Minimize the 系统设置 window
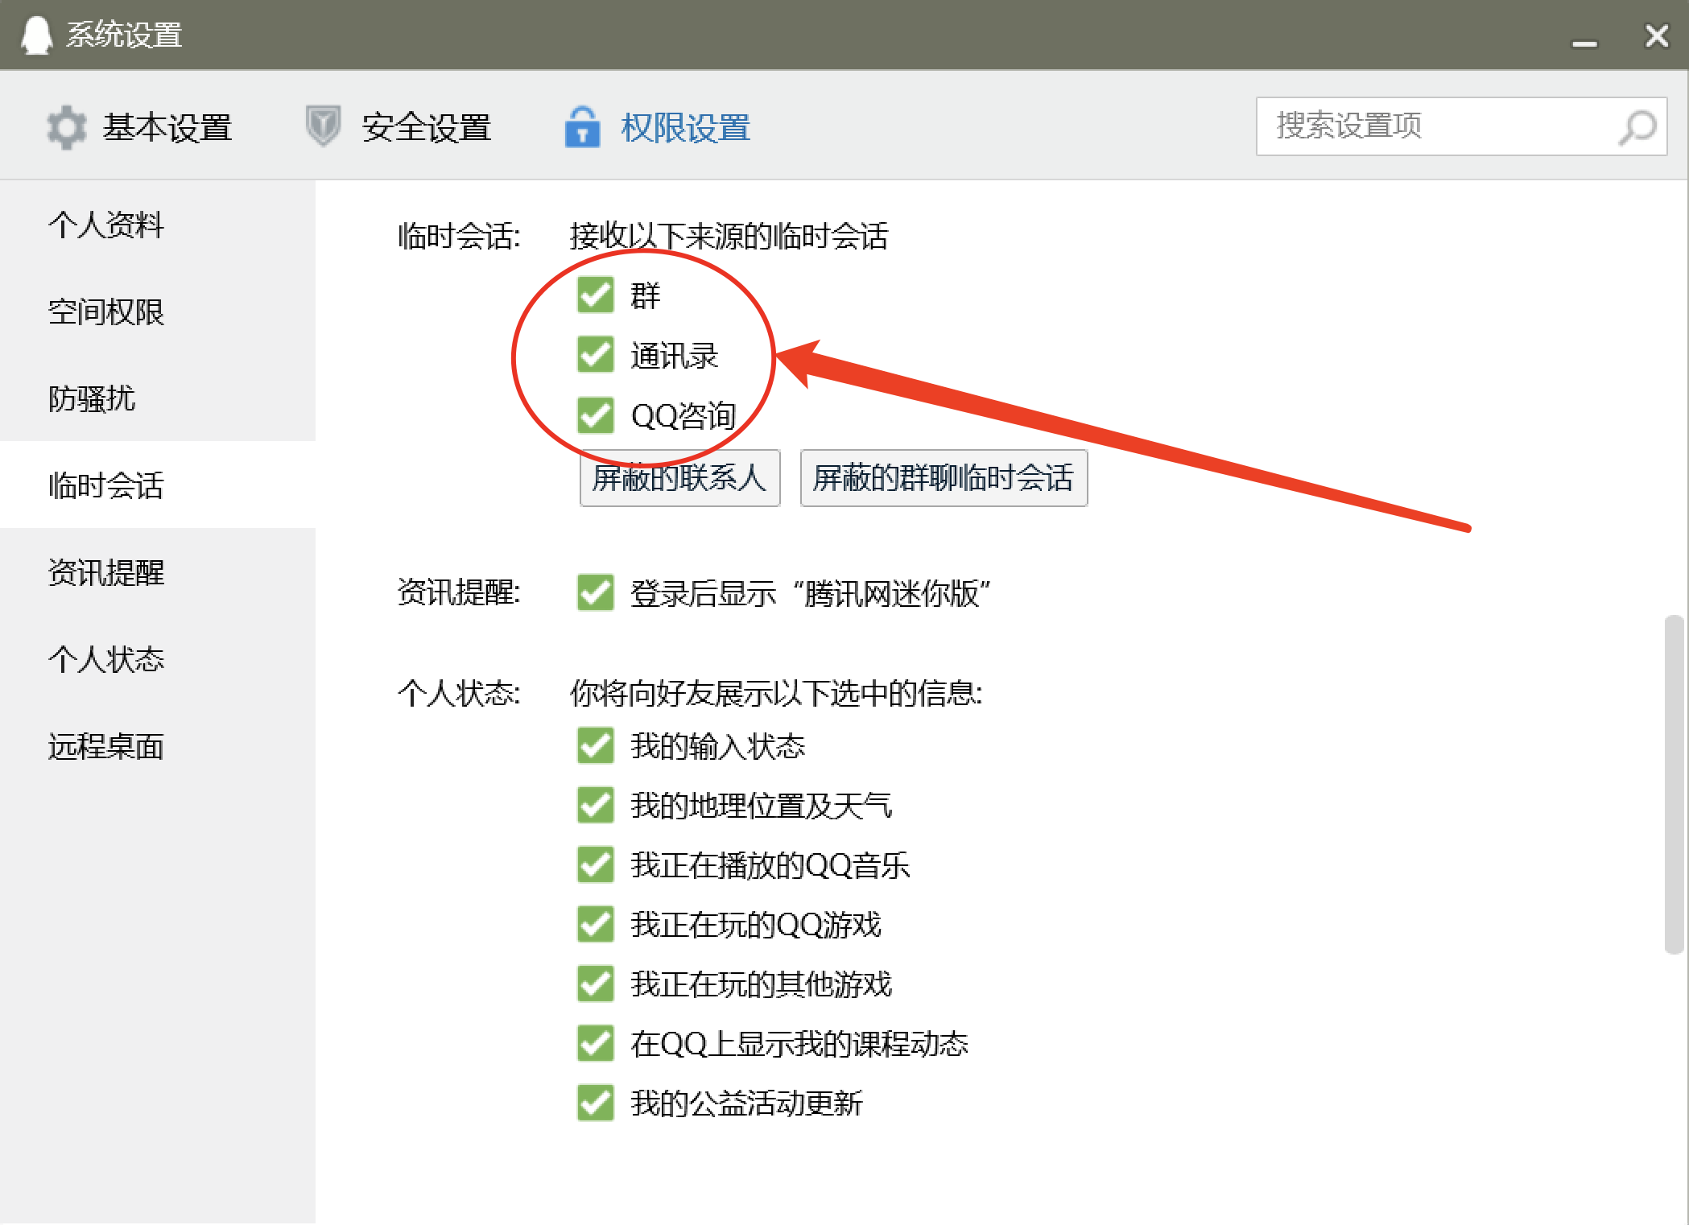Image resolution: width=1689 pixels, height=1225 pixels. (x=1584, y=43)
